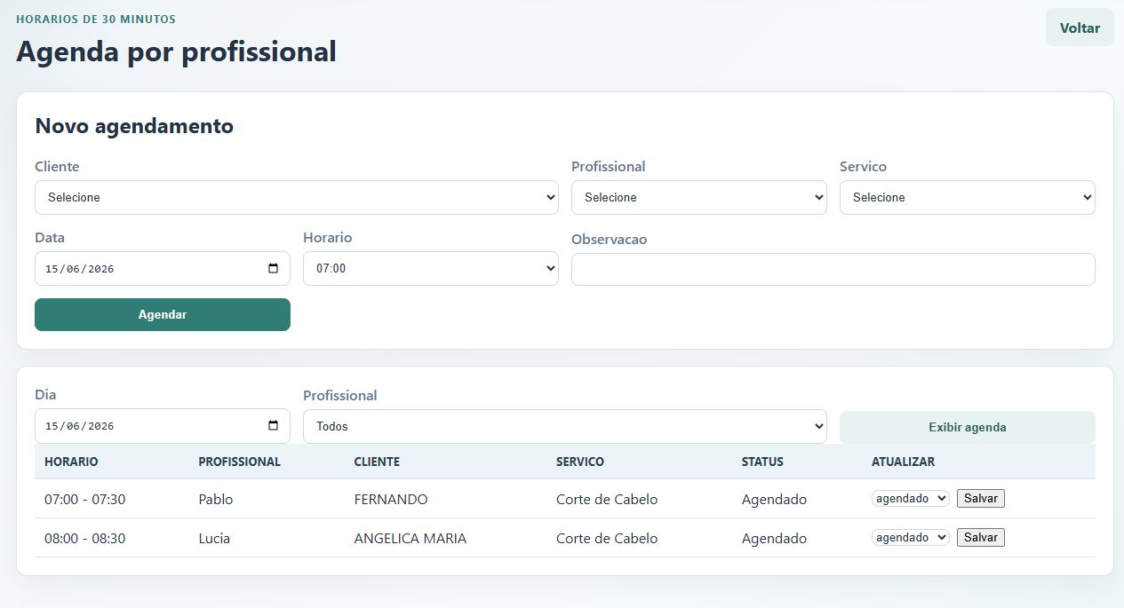Viewport: 1124px width, 608px height.
Task: Click the HORARIOS DE 30 MINUTOS caption
Action: 96,19
